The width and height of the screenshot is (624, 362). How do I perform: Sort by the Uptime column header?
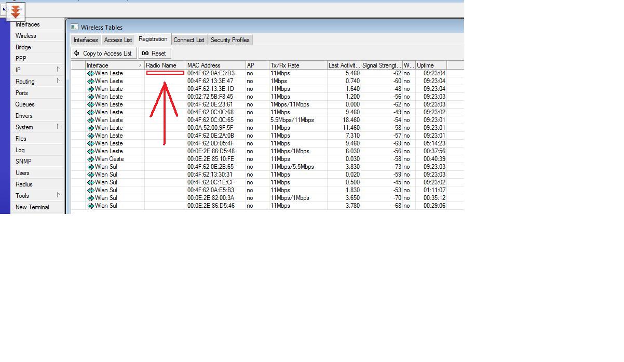(x=431, y=65)
